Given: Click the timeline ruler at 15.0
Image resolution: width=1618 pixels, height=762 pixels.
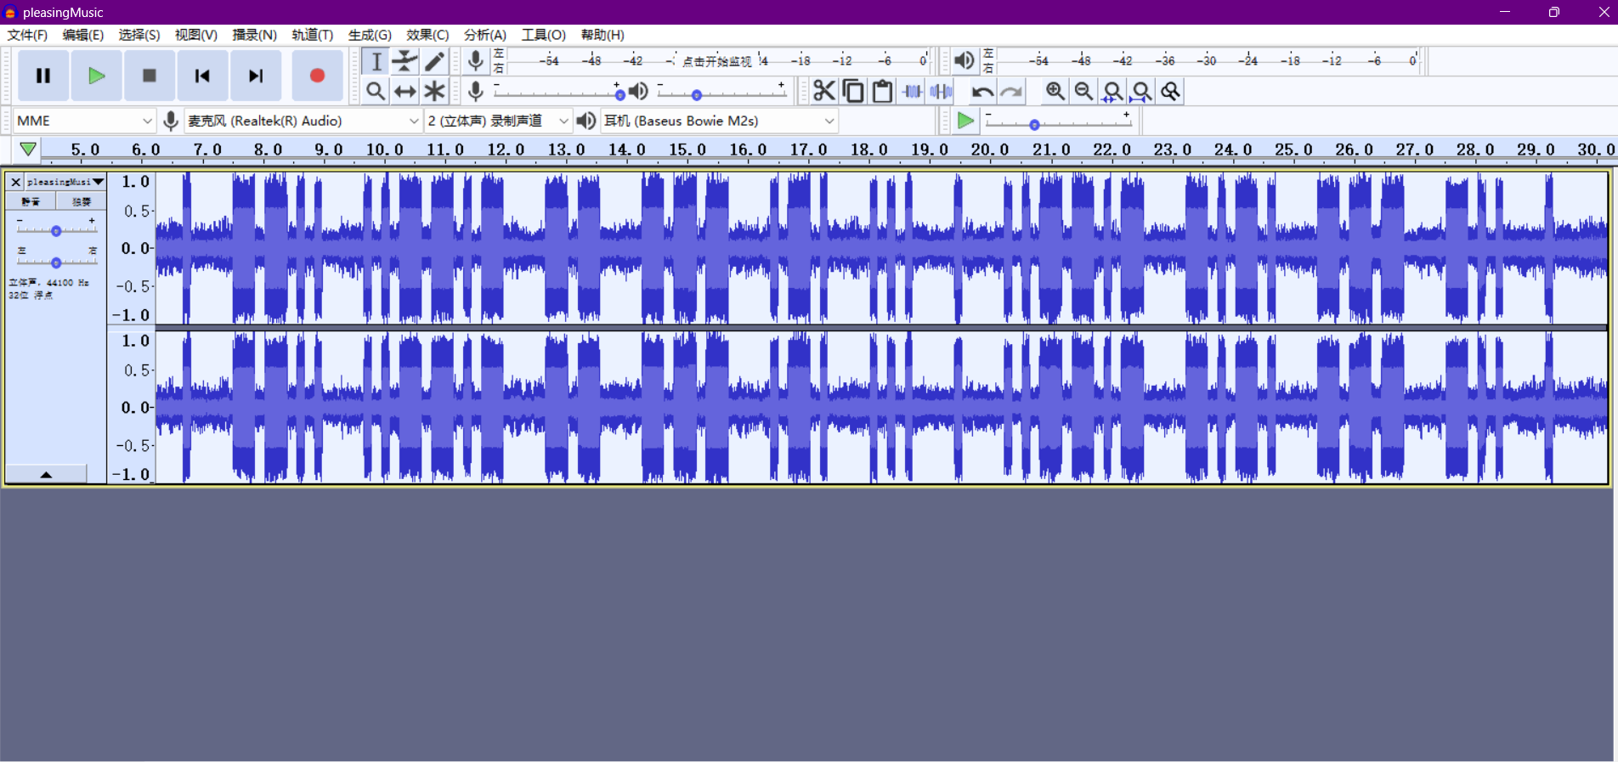Looking at the screenshot, I should 687,150.
